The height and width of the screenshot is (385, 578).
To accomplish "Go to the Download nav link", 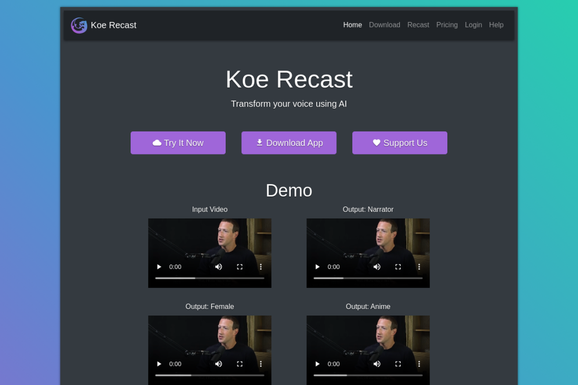I will point(384,25).
